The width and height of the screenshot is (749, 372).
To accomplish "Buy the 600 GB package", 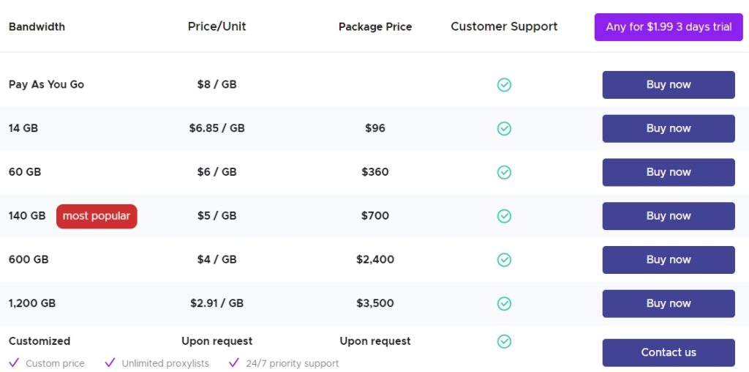I will click(669, 260).
